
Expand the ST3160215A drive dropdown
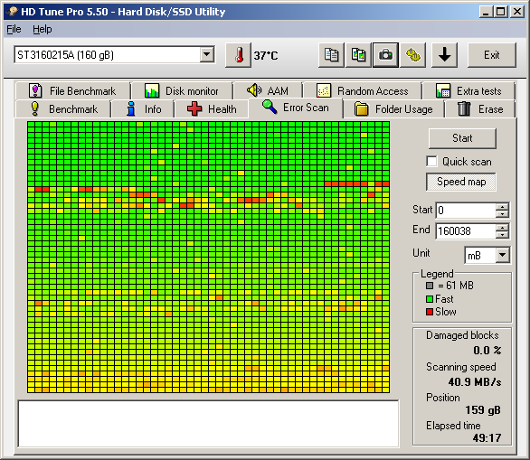point(207,54)
